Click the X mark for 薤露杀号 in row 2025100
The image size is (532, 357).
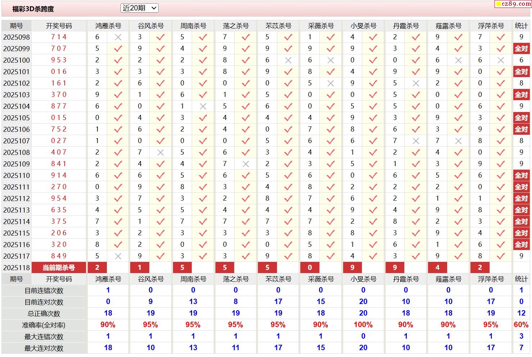(458, 60)
